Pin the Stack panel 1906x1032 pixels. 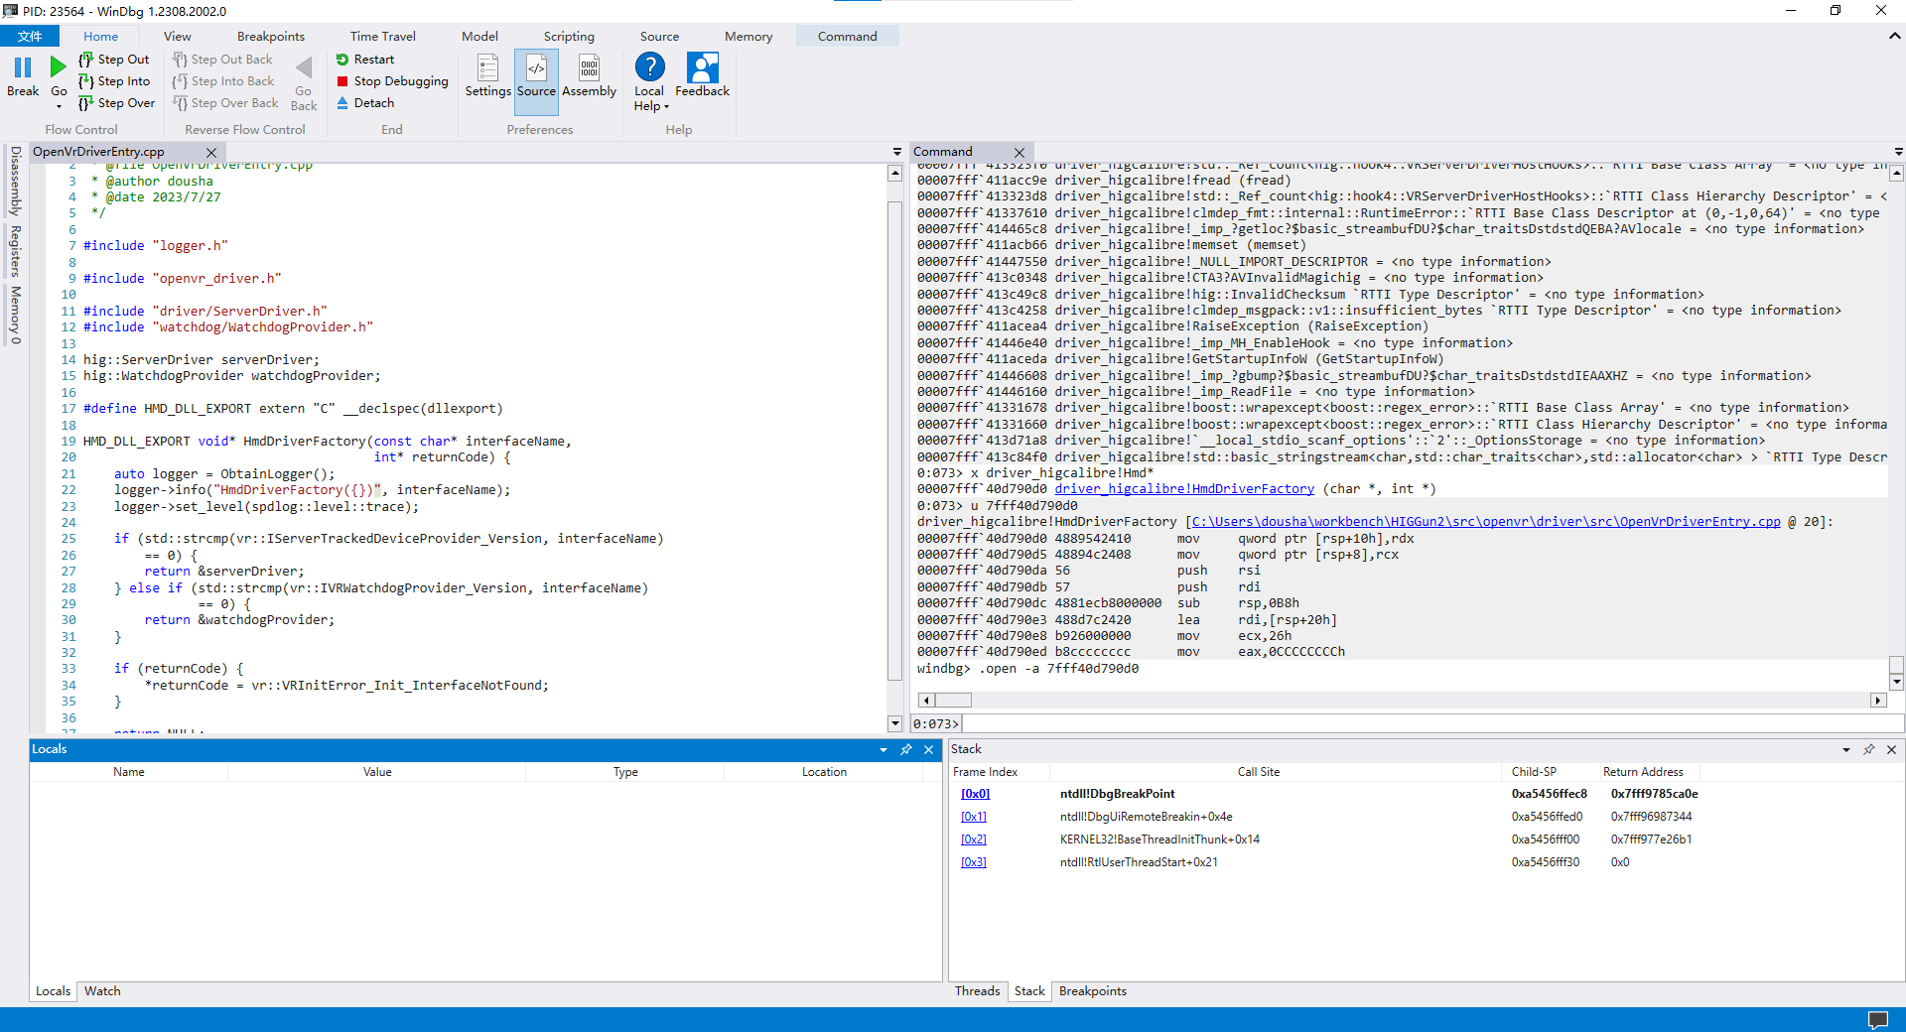(1869, 750)
